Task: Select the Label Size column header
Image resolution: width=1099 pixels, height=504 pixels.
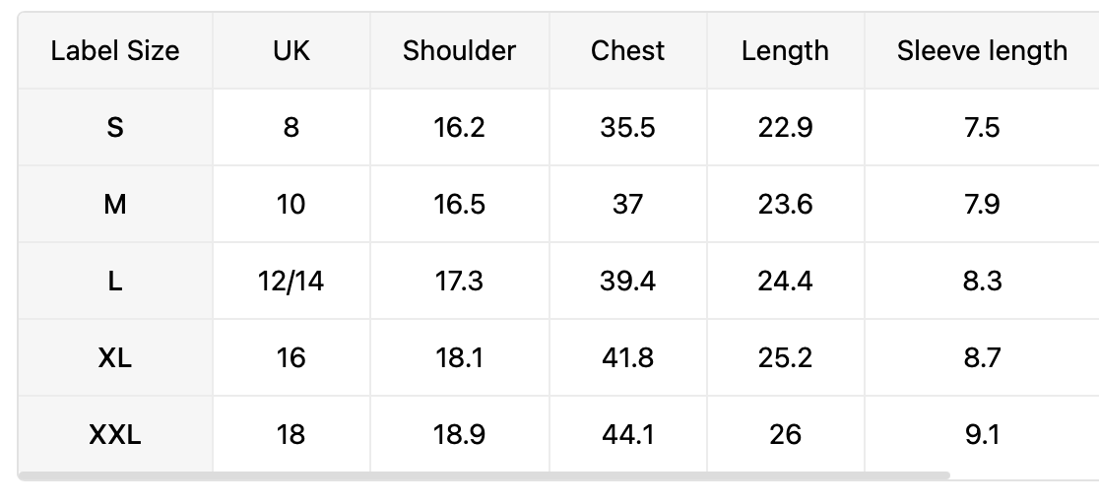Action: click(x=115, y=50)
